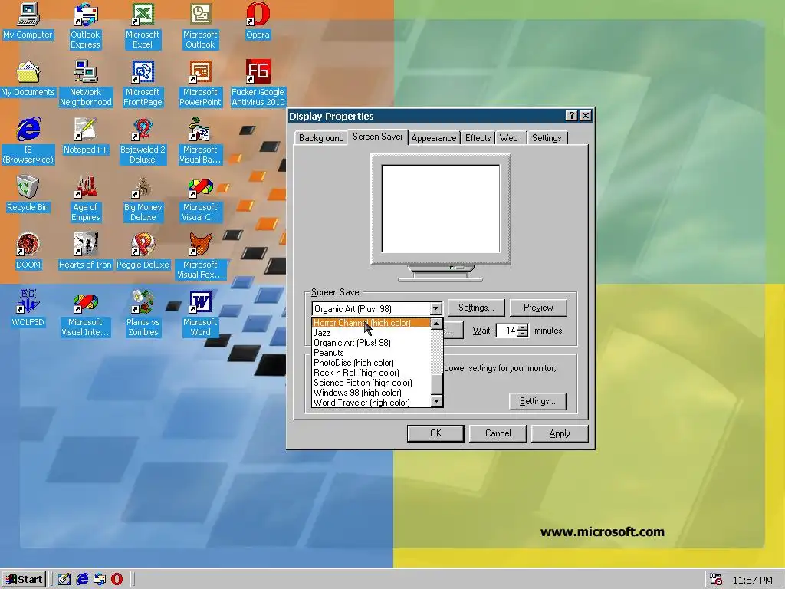Click Opera icon in quick launch bar
Image resolution: width=785 pixels, height=589 pixels.
tap(117, 580)
